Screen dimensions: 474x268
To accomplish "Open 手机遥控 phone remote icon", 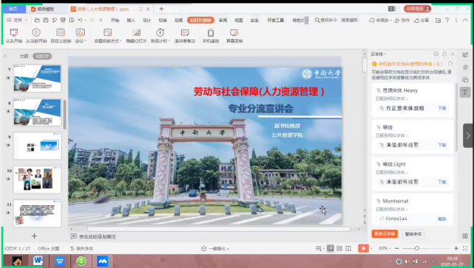I will click(211, 32).
